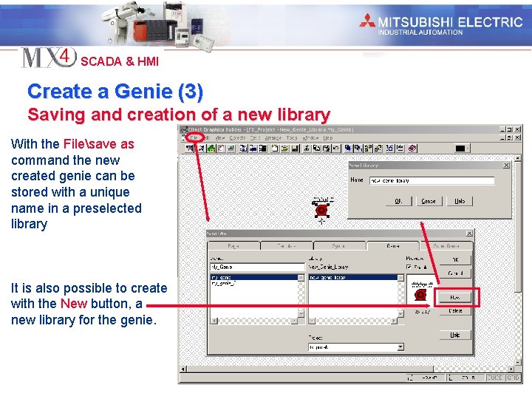Switch to the Genie tab in Save As
The height and width of the screenshot is (399, 532).
coord(393,245)
